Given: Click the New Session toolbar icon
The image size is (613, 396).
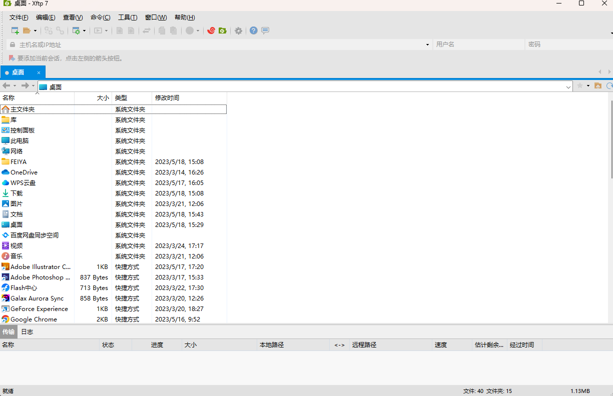Looking at the screenshot, I should [15, 30].
